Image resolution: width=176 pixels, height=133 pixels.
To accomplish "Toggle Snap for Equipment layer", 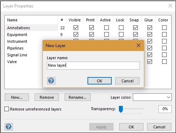I will click(135, 35).
